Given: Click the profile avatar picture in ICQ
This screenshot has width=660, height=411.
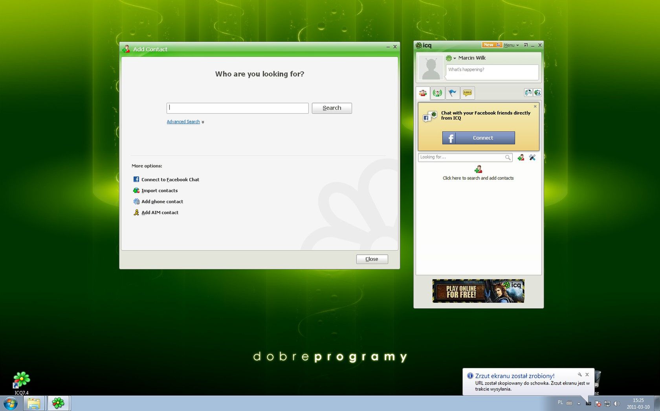Looking at the screenshot, I should click(431, 67).
